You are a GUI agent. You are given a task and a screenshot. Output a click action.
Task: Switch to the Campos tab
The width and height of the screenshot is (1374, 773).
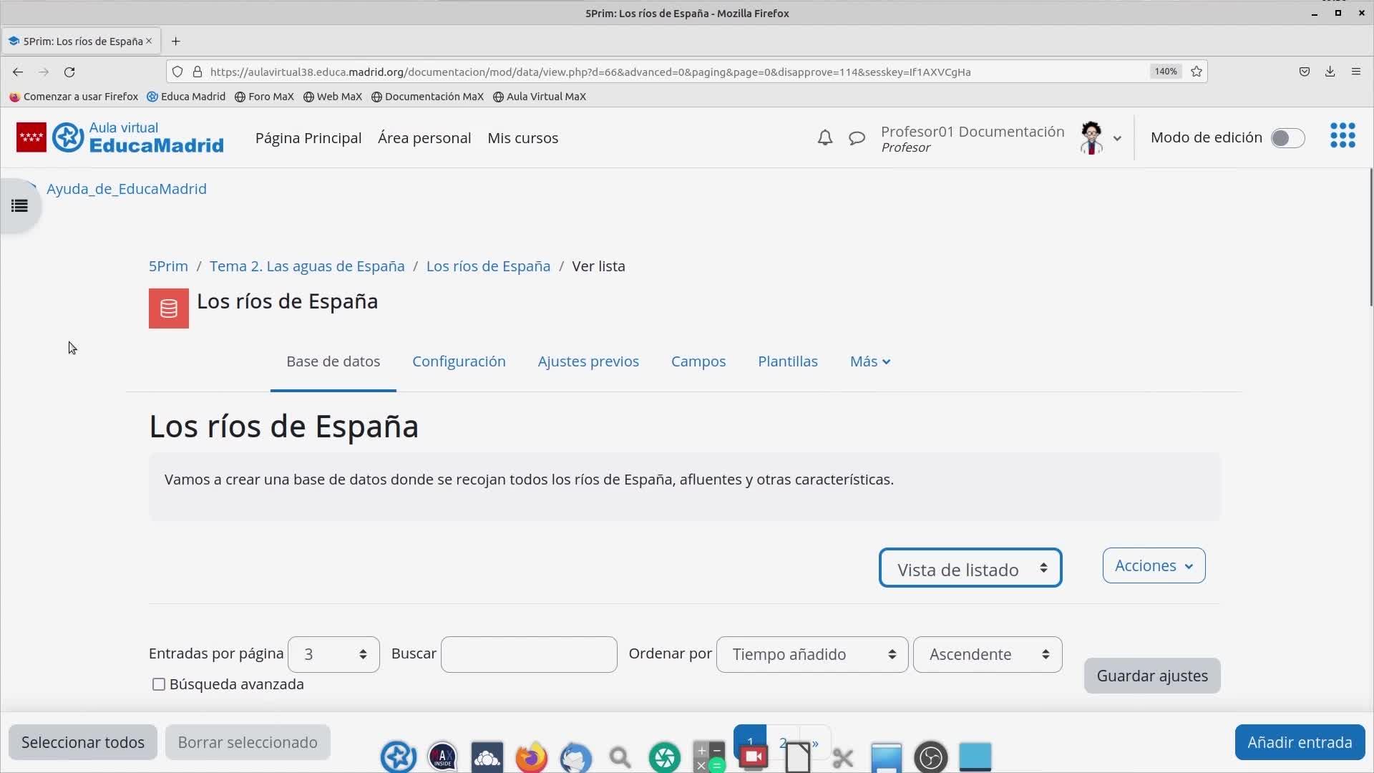point(698,361)
